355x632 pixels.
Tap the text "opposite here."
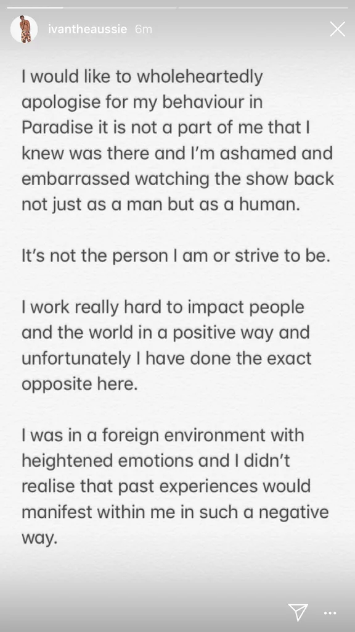[x=80, y=384]
